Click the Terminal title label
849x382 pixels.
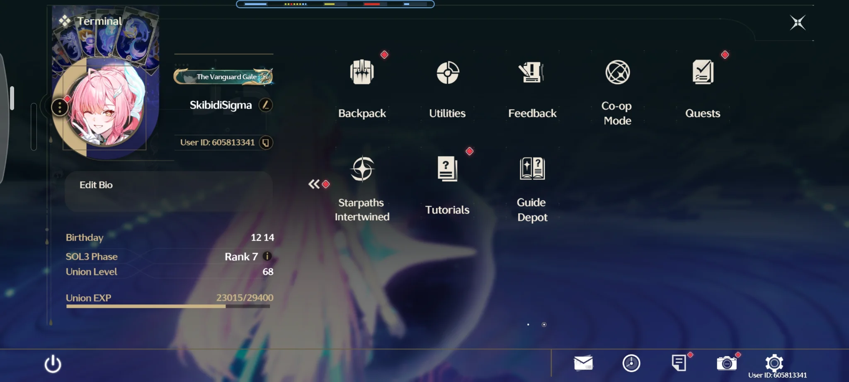(99, 21)
